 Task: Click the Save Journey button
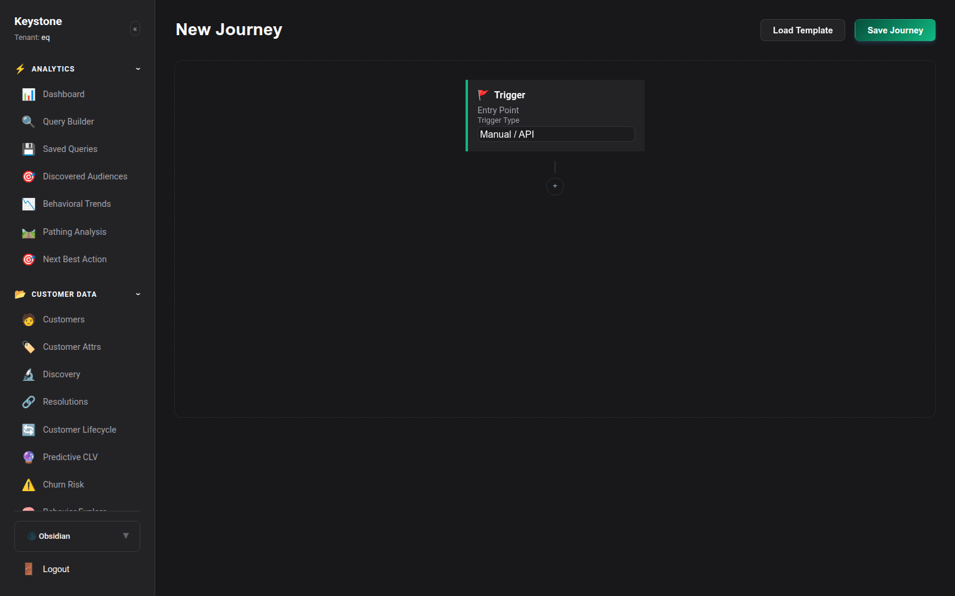point(895,30)
